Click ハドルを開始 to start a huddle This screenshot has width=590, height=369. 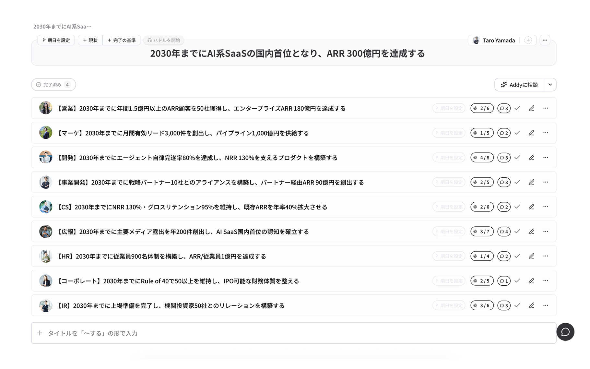coord(164,40)
